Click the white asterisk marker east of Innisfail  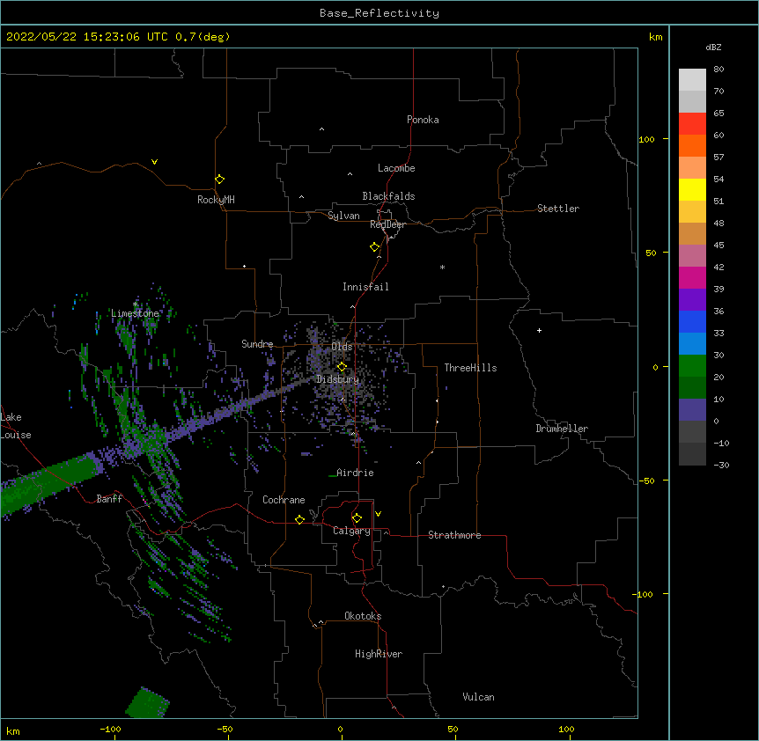[442, 267]
